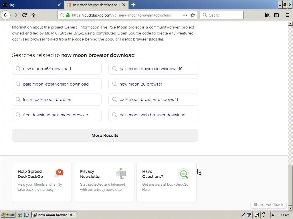
Task: Switch to the Blog tab
Action: pyautogui.click(x=32, y=5)
